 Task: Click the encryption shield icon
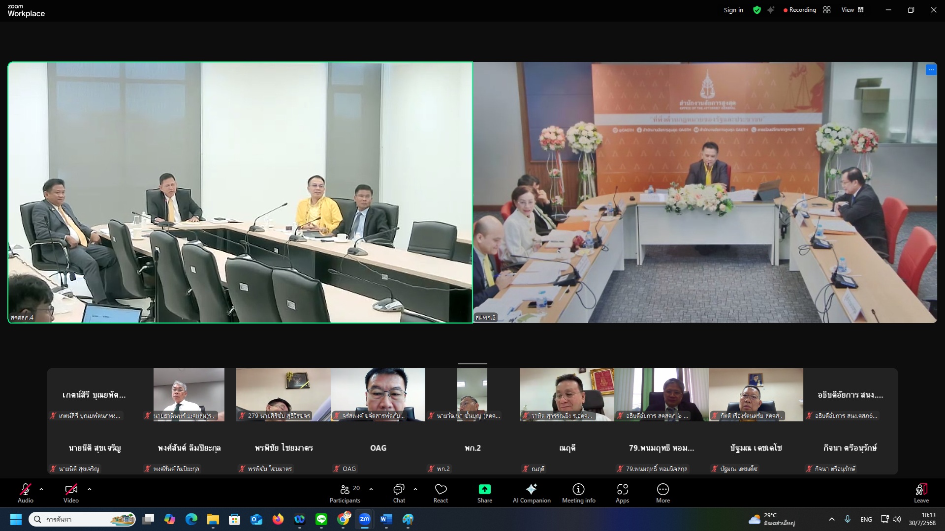pyautogui.click(x=757, y=10)
